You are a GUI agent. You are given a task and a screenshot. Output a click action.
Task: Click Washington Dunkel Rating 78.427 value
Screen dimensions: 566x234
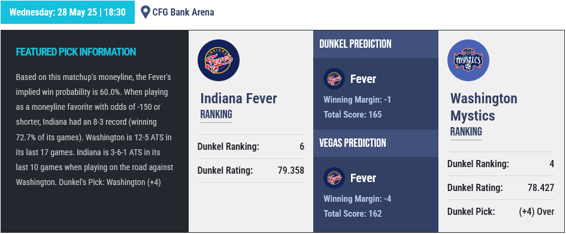coord(541,187)
